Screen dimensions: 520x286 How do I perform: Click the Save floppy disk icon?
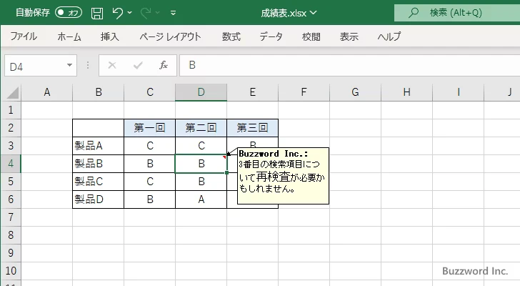pos(97,13)
